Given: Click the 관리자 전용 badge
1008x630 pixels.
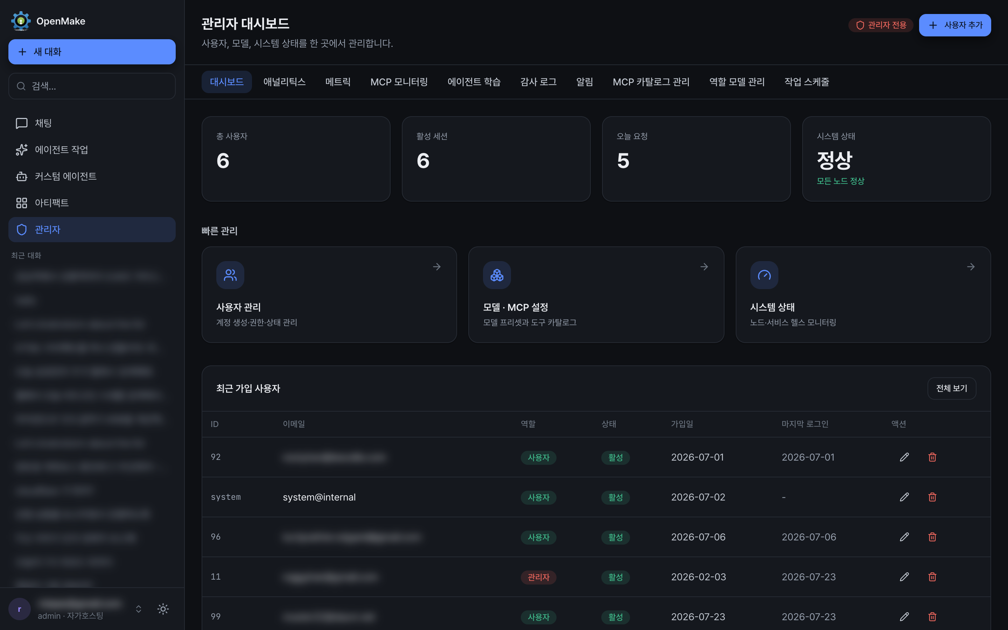Looking at the screenshot, I should pos(881,25).
